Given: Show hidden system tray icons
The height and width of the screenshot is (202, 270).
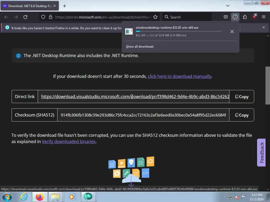Looking at the screenshot, I should [x=224, y=197].
